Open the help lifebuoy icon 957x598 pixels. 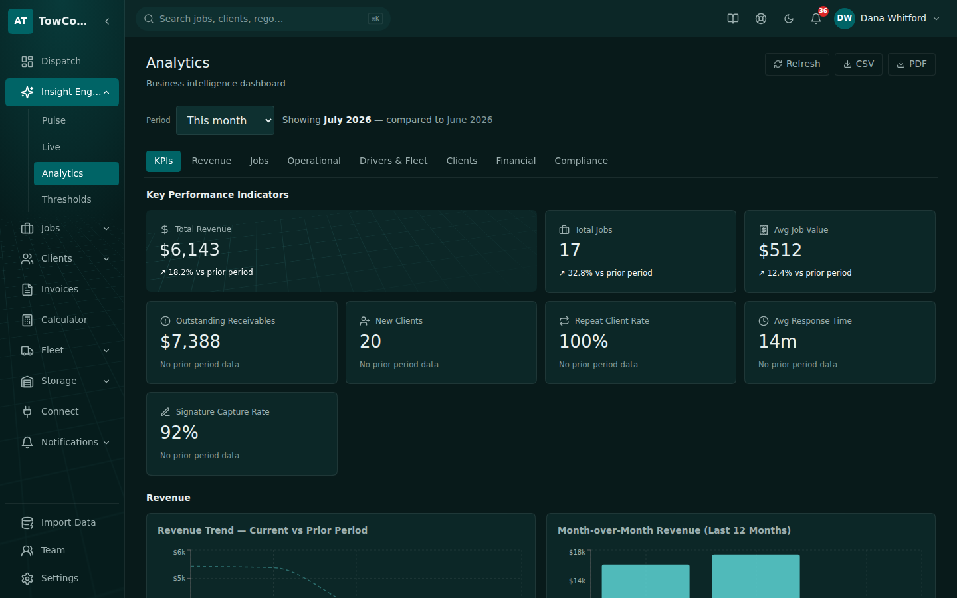coord(761,19)
